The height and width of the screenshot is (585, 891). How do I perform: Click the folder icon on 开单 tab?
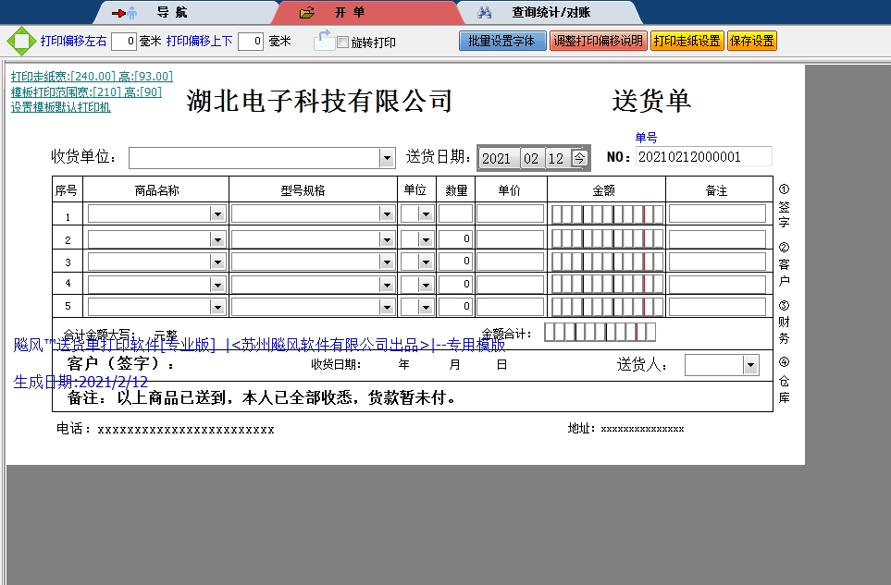point(308,13)
